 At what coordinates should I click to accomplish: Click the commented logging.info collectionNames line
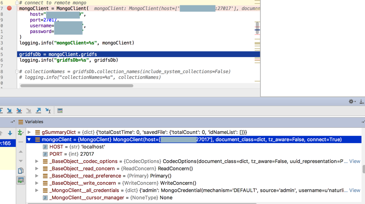coord(90,77)
